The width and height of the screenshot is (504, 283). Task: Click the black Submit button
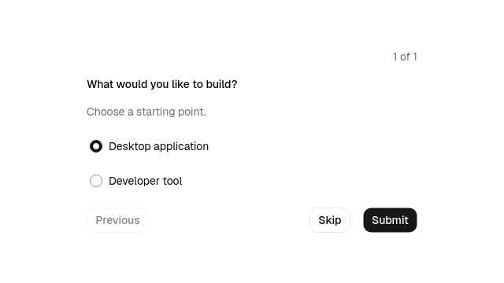coord(390,220)
